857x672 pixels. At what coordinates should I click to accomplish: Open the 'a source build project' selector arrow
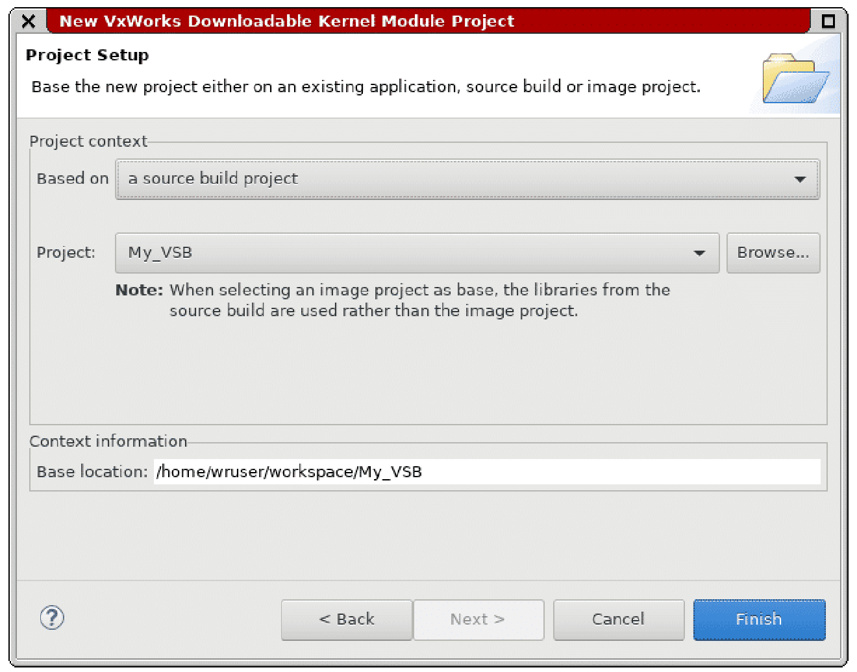click(x=800, y=179)
